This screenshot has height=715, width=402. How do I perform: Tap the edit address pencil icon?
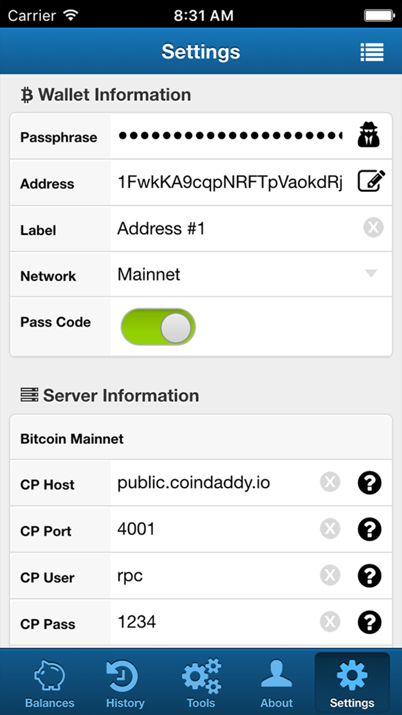[371, 181]
